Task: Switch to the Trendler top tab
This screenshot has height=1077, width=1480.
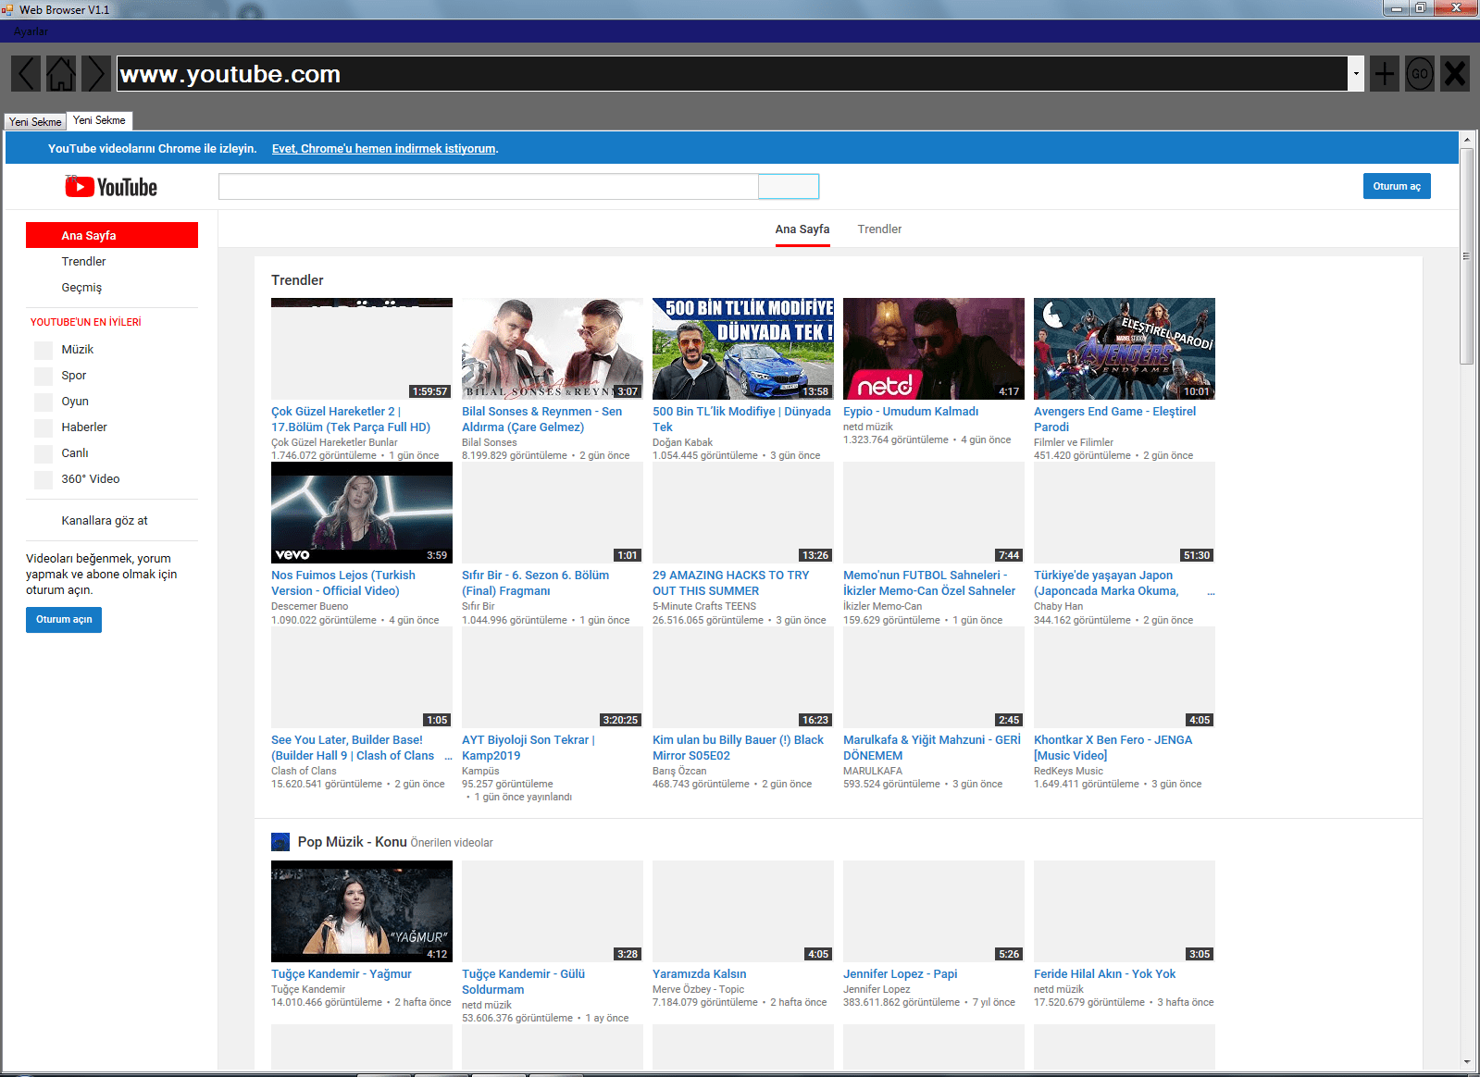Action: pyautogui.click(x=879, y=229)
